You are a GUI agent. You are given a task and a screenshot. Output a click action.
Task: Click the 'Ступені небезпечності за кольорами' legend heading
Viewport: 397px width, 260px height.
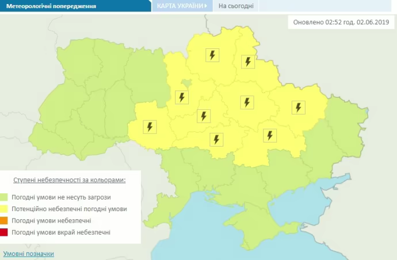point(71,180)
